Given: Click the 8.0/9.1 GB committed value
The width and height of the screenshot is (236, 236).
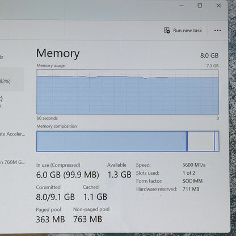Looking at the screenshot, I should (x=56, y=197).
